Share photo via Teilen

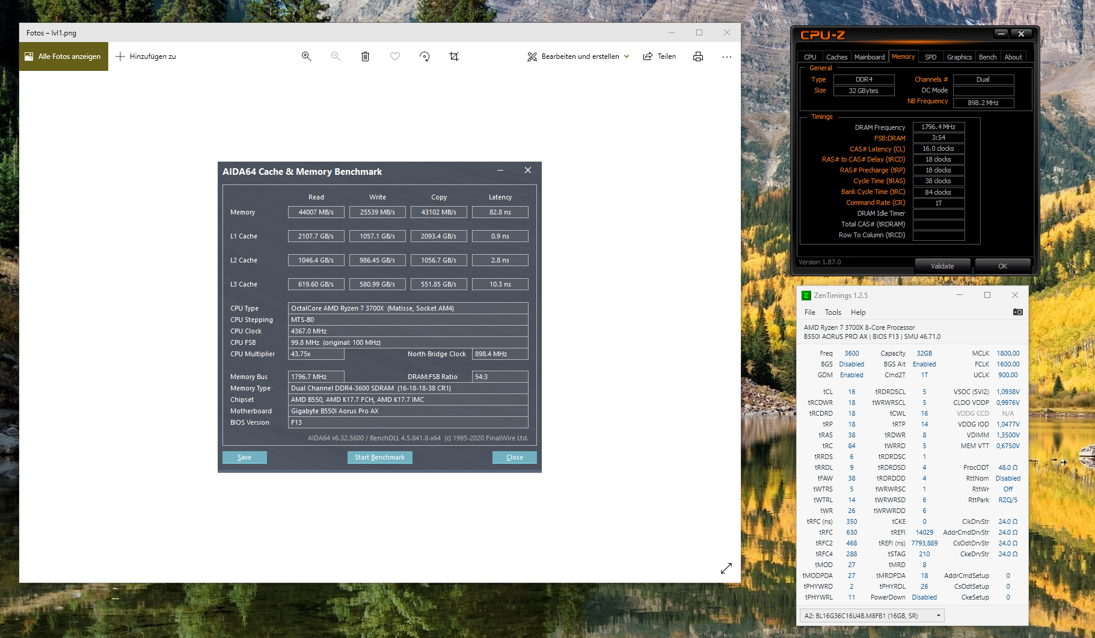[x=660, y=56]
